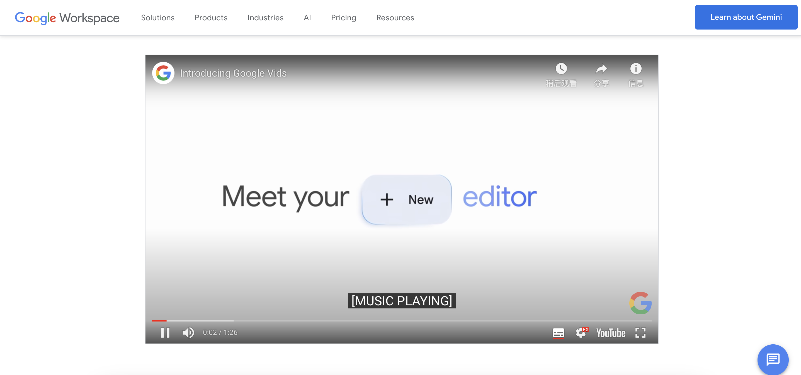Click the video progress bar to seek
The height and width of the screenshot is (375, 801).
coord(401,321)
